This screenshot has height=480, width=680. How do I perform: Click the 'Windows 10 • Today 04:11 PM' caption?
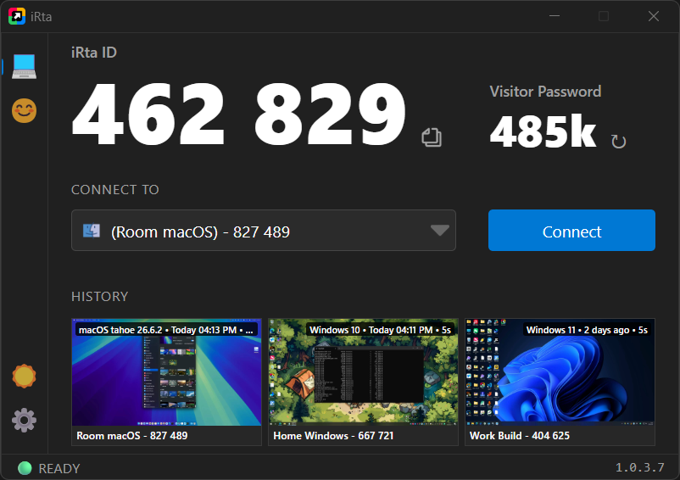point(381,330)
